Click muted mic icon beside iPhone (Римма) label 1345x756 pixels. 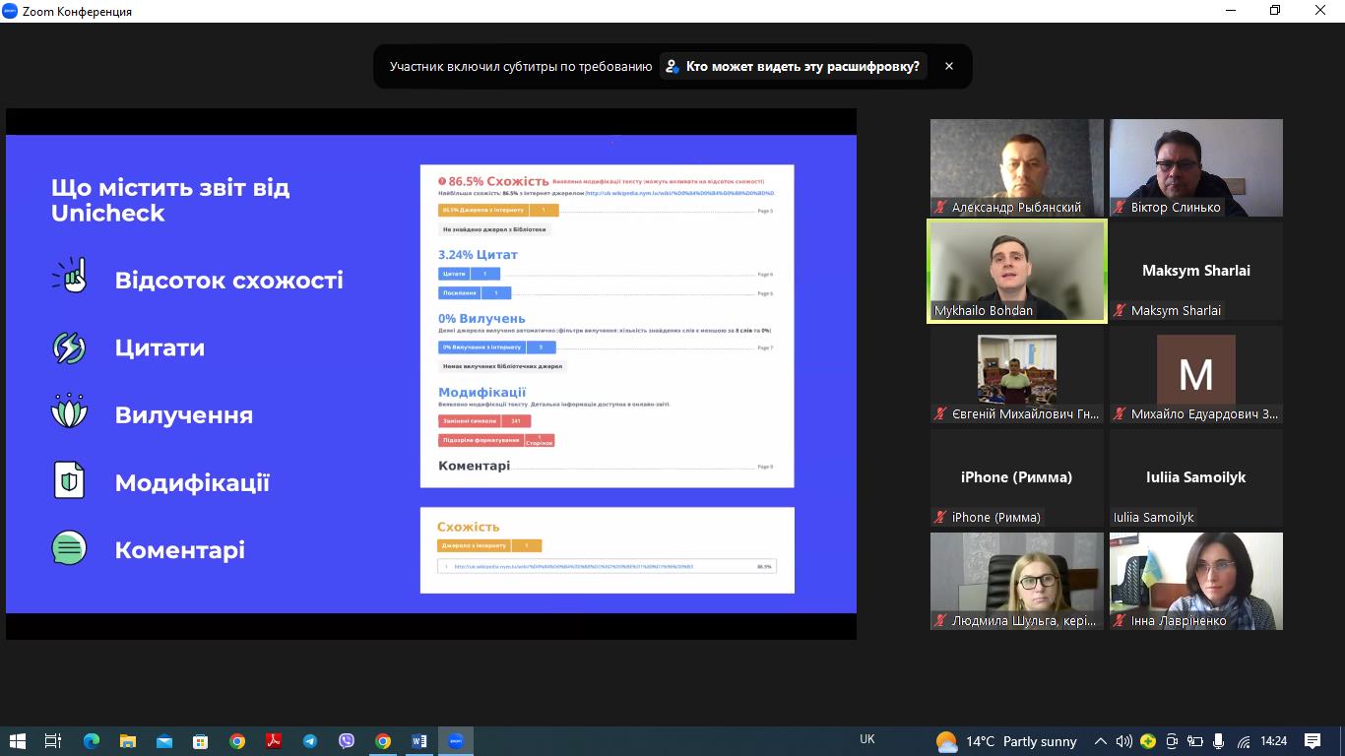pos(941,517)
